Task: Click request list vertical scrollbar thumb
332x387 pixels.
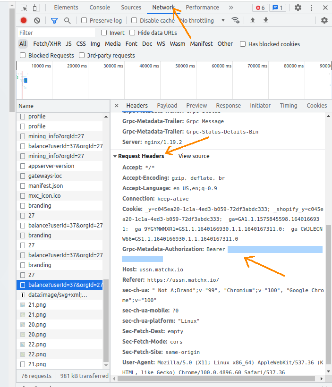Action: click(106, 320)
